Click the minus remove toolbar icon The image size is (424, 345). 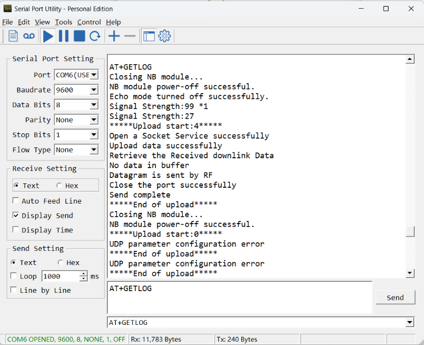[130, 36]
